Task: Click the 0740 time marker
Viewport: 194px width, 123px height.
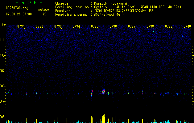Action: coord(187,26)
